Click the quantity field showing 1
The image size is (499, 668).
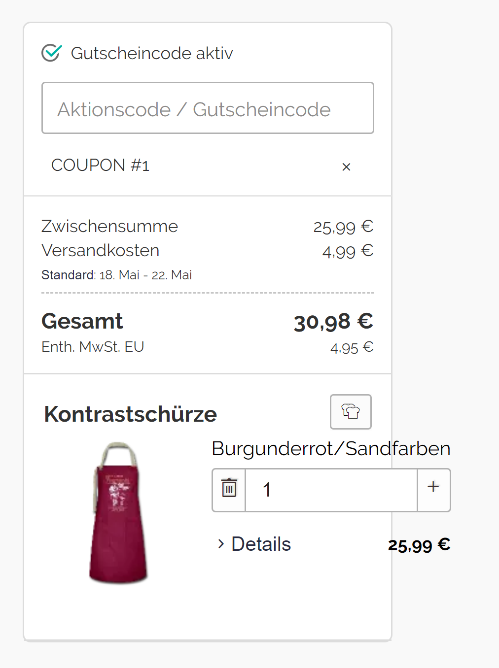click(331, 490)
